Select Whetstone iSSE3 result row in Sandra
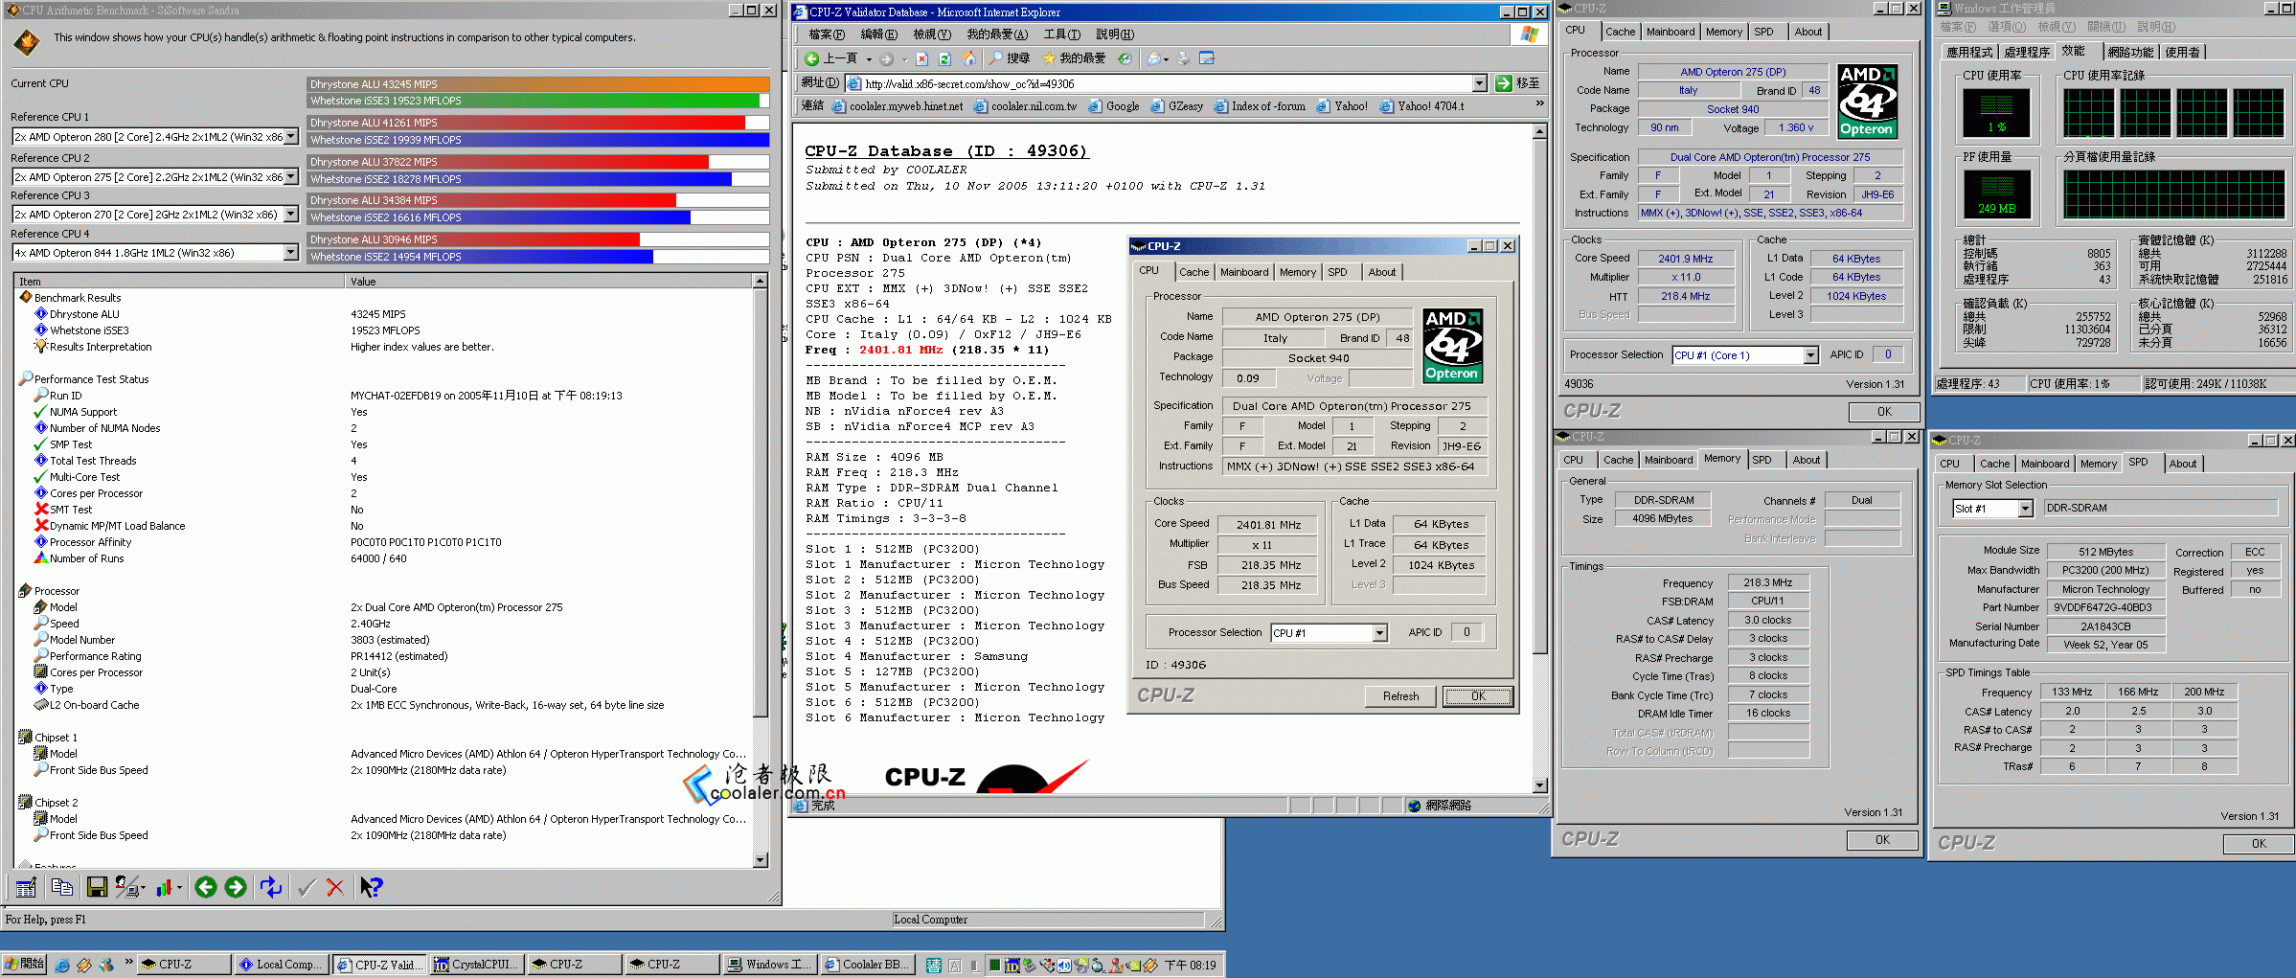 (x=383, y=330)
